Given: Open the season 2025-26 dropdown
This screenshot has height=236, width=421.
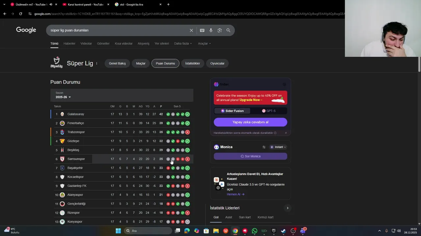Looking at the screenshot, I should pos(63,97).
